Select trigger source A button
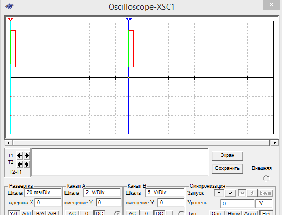This screenshot has height=215, width=282. click(x=242, y=193)
